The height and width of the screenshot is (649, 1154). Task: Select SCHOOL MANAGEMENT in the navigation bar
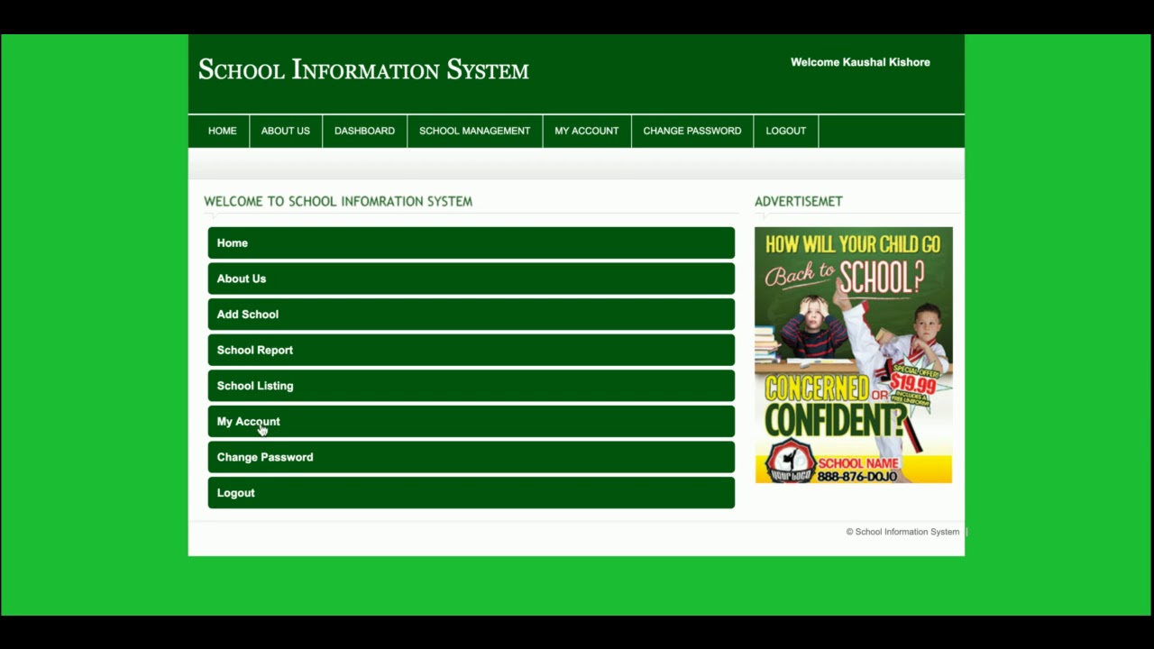click(x=474, y=131)
